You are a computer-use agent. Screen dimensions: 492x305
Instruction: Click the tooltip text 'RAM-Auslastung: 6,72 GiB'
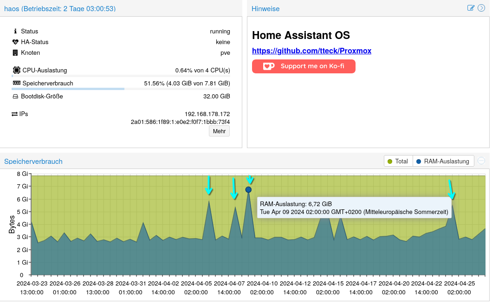pyautogui.click(x=296, y=204)
